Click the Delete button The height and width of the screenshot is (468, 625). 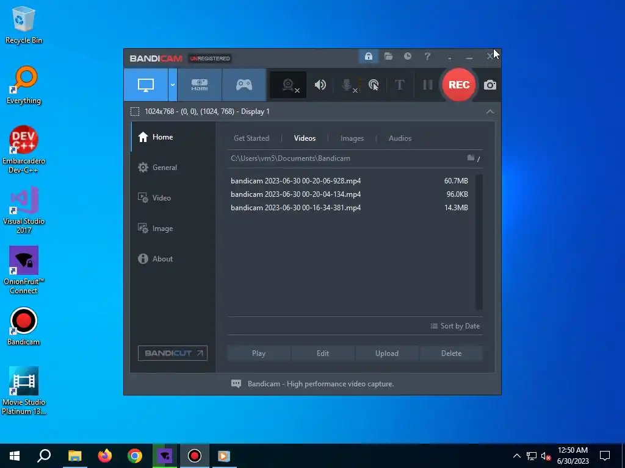[x=451, y=353]
